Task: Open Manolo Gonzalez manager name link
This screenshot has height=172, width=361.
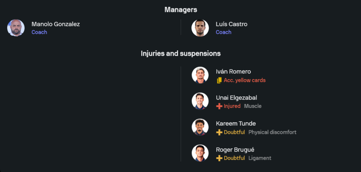Action: pyautogui.click(x=56, y=24)
